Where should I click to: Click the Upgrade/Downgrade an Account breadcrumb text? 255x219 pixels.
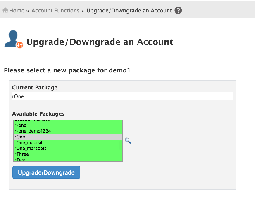(129, 11)
